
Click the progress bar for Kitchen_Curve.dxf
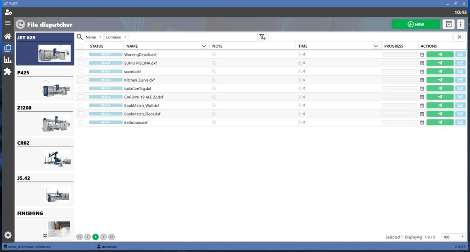[400, 80]
